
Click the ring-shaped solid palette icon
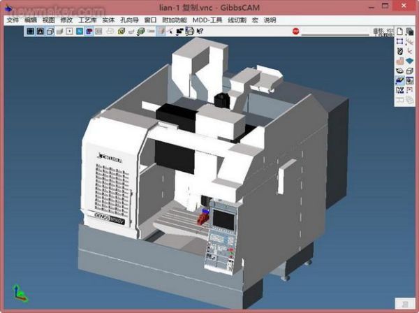[x=399, y=71]
